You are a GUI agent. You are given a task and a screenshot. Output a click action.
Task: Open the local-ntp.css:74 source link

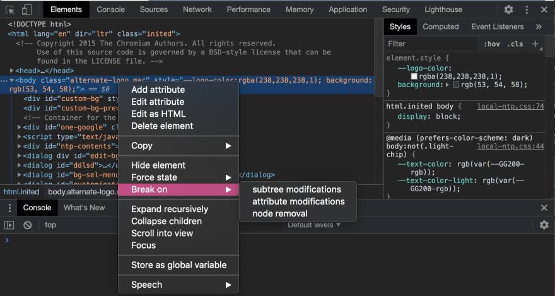click(x=510, y=106)
